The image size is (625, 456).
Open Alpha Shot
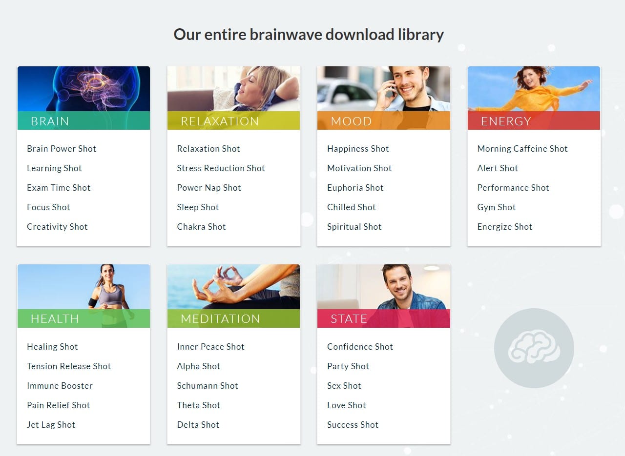click(x=198, y=366)
